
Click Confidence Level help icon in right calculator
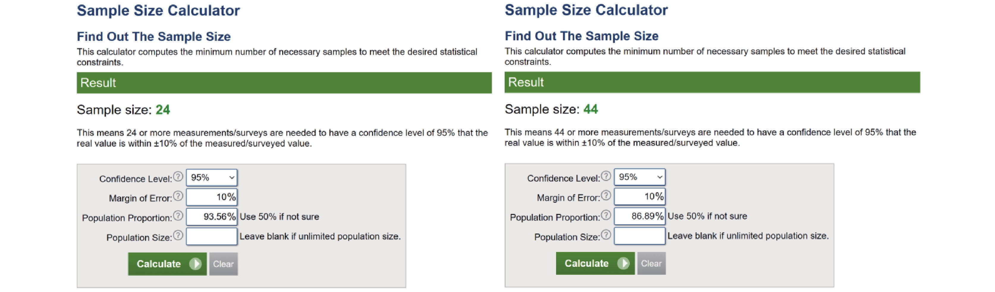(606, 176)
